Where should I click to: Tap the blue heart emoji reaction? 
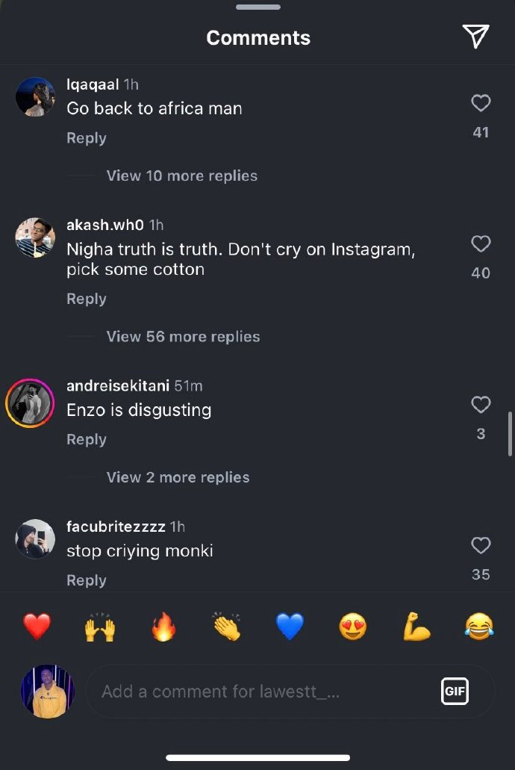(x=290, y=627)
